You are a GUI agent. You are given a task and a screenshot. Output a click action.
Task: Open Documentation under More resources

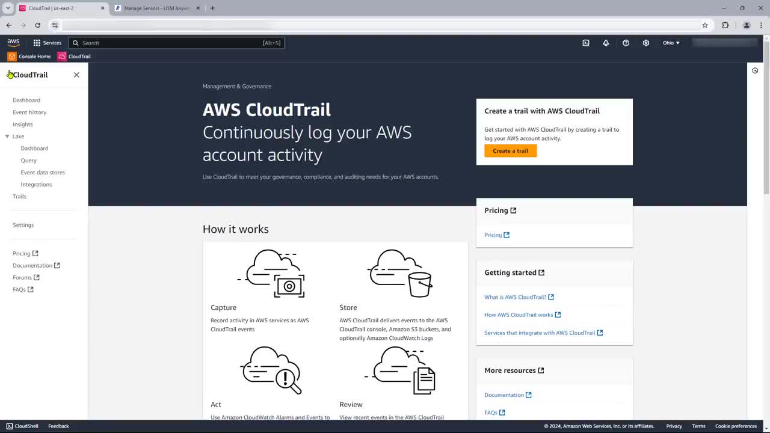click(508, 395)
